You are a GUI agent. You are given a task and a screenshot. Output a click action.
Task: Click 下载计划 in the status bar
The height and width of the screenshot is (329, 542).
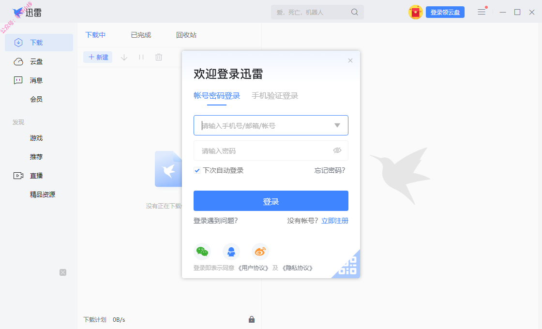pyautogui.click(x=95, y=320)
